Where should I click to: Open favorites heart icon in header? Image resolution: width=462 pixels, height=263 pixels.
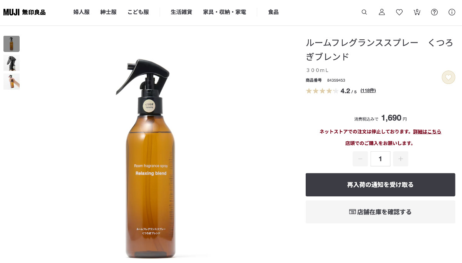click(x=399, y=12)
